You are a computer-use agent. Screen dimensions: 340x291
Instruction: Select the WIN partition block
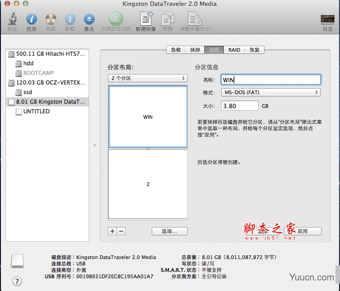(148, 116)
